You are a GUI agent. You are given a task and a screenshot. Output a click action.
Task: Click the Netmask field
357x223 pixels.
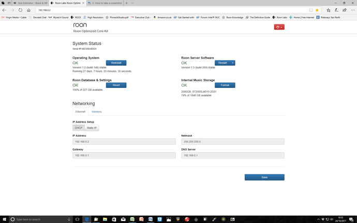(x=233, y=142)
